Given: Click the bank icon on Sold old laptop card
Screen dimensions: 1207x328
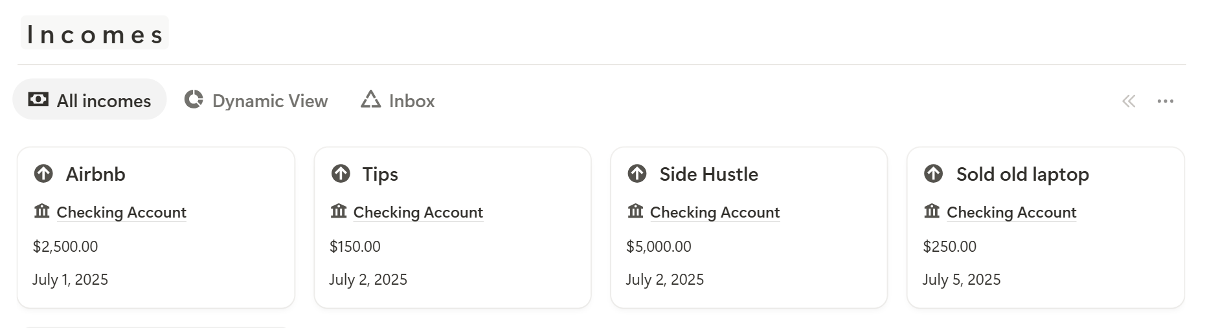Looking at the screenshot, I should [x=932, y=211].
